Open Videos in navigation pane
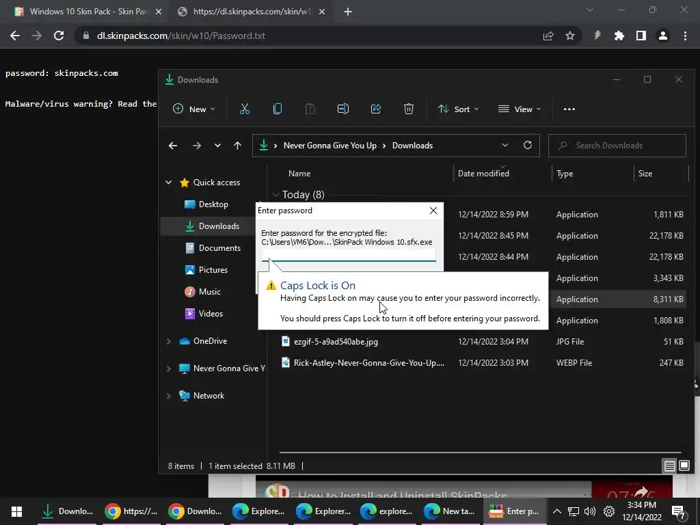 coord(211,314)
